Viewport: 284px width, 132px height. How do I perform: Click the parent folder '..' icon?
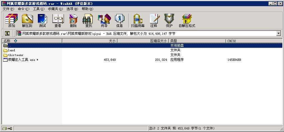(x=5, y=45)
